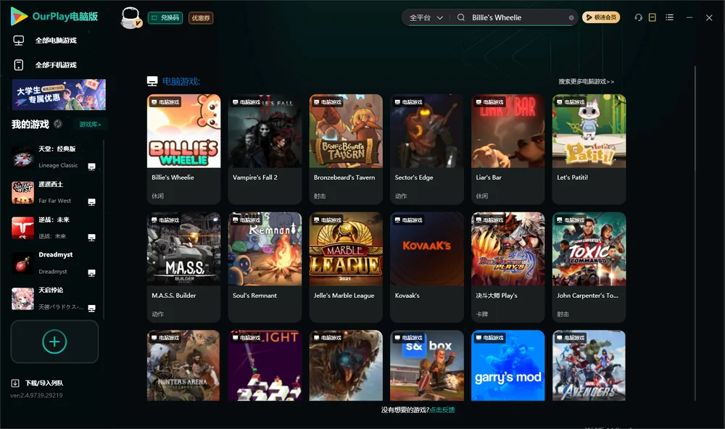
Task: Click the download/import queue icon
Action: coord(15,383)
